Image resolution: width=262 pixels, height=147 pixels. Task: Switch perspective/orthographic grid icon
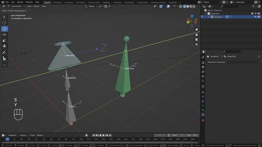coord(196,45)
